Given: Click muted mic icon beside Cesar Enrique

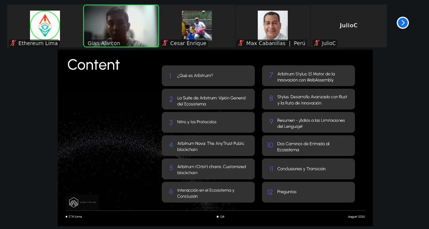Looking at the screenshot, I should pos(165,43).
